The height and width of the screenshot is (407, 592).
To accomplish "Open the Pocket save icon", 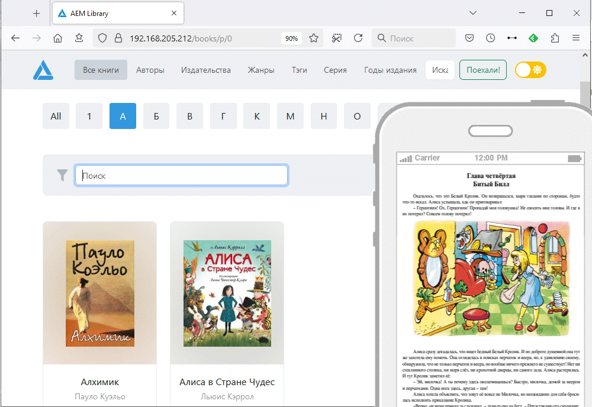I will [x=469, y=38].
